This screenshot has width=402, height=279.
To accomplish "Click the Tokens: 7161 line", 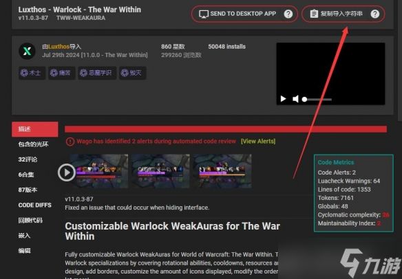I will [x=336, y=198].
